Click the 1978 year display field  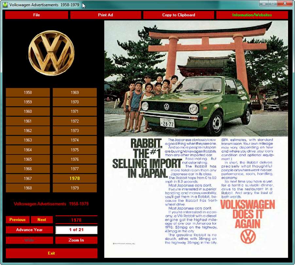pyautogui.click(x=76, y=220)
